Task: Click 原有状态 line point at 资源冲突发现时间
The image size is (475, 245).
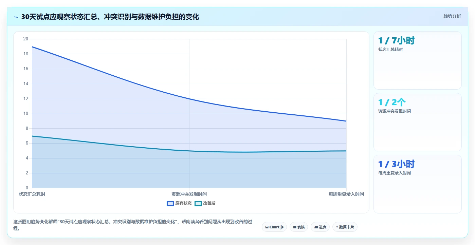Action: pyautogui.click(x=189, y=99)
